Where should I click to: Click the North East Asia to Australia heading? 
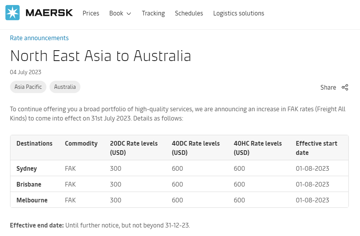[101, 56]
